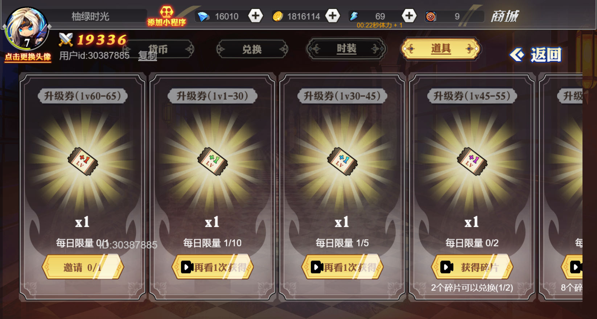Screen dimensions: 597x319
Task: Click the 添加小程序 icon
Action: [166, 16]
